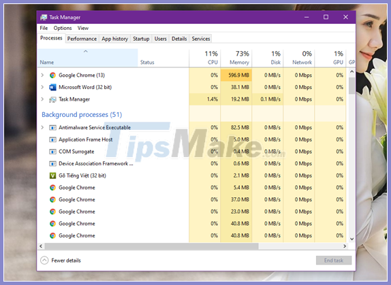Sort by Memory column header
The image size is (391, 285).
tap(236, 58)
